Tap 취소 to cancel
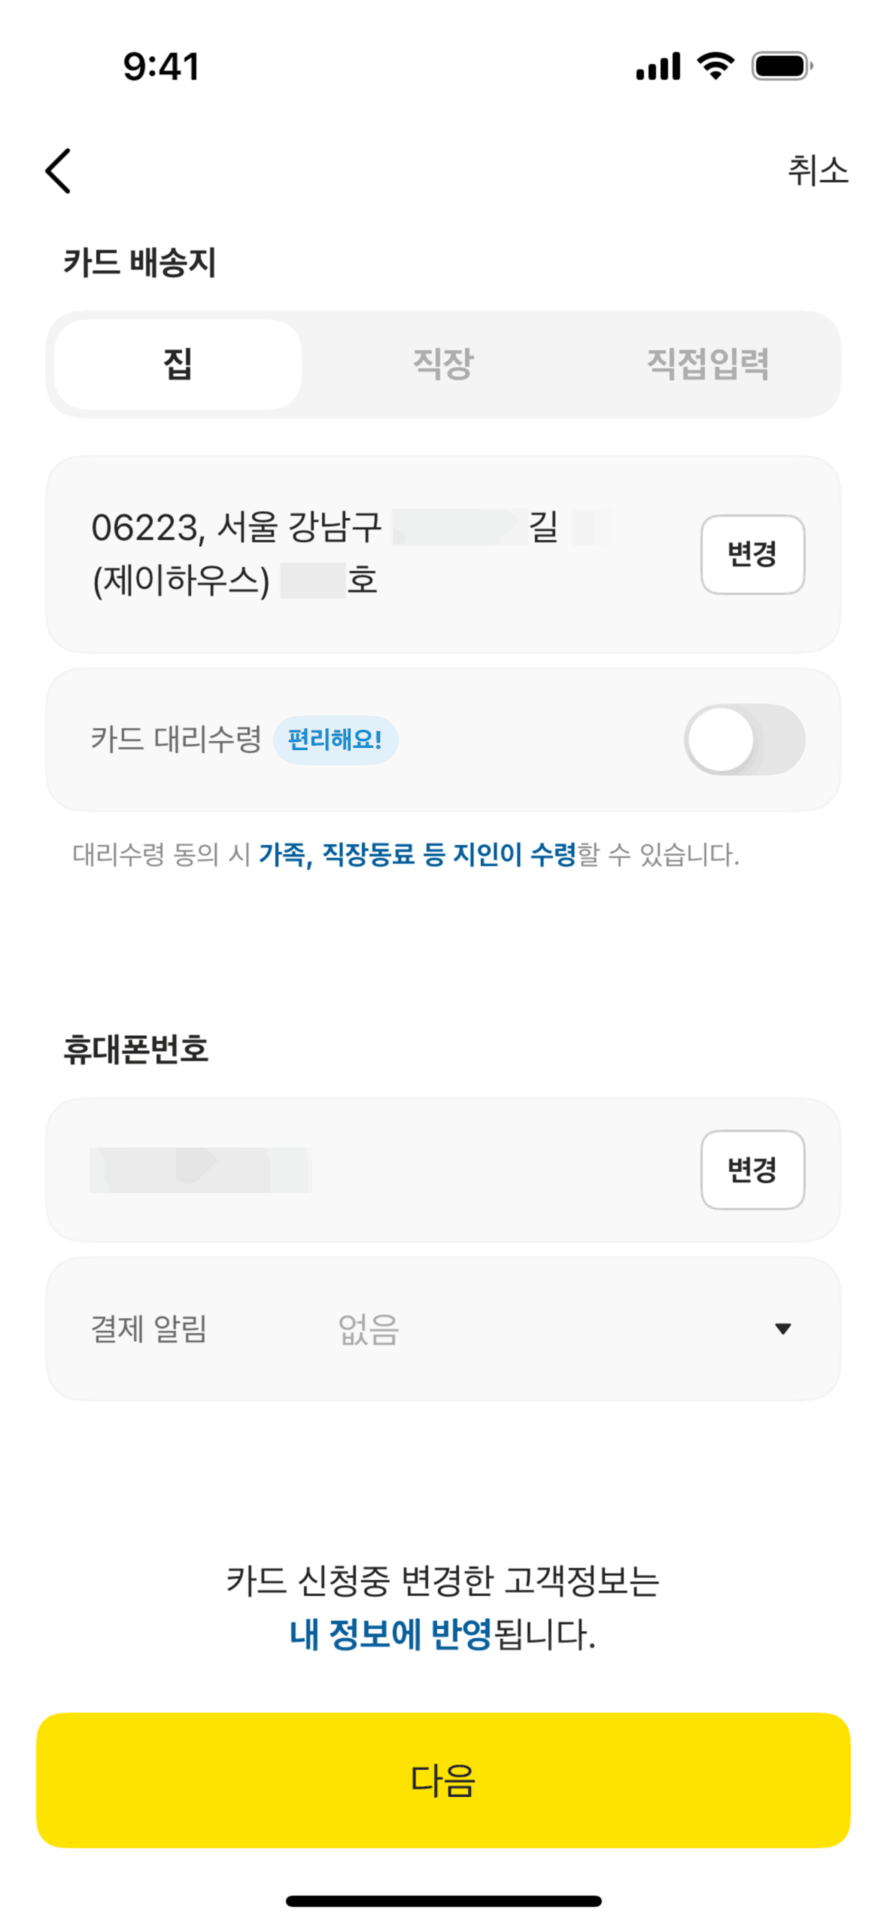 point(818,170)
